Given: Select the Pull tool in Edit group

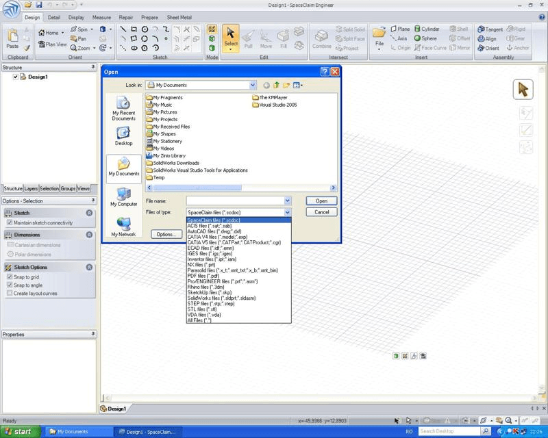Looking at the screenshot, I should click(x=248, y=39).
